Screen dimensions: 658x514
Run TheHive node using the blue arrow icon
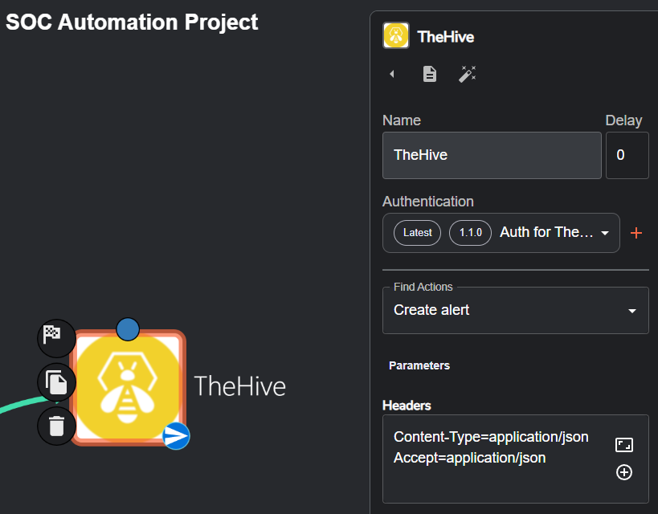pos(176,436)
